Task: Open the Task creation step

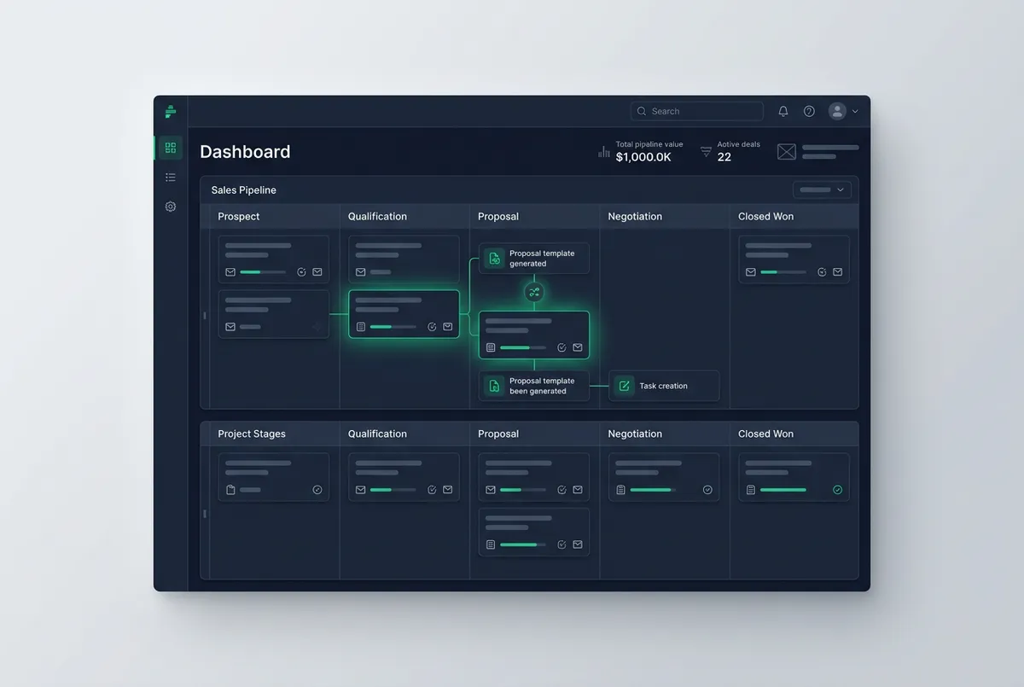Action: [x=664, y=386]
